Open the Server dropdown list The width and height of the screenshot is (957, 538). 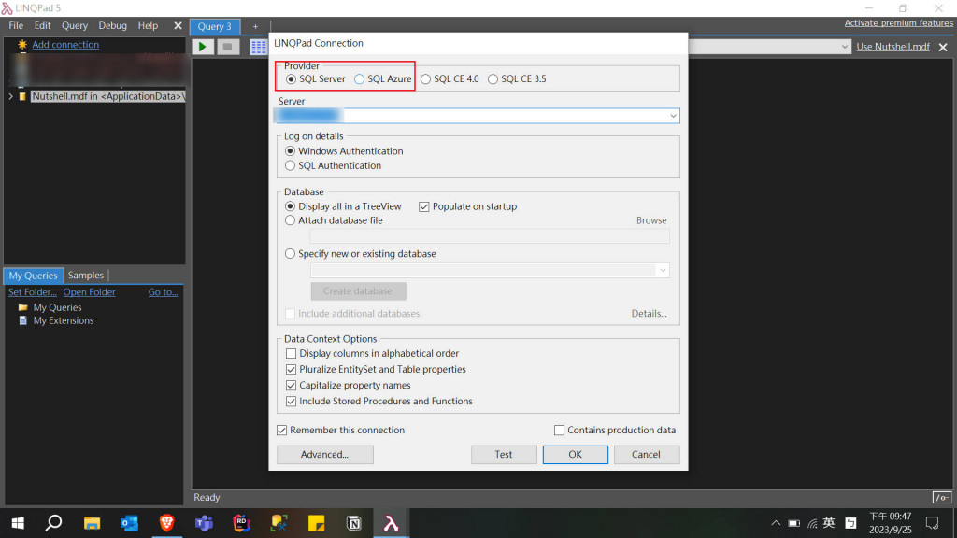coord(673,116)
